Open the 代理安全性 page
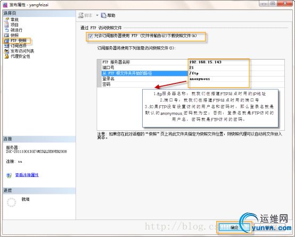 click(x=20, y=56)
